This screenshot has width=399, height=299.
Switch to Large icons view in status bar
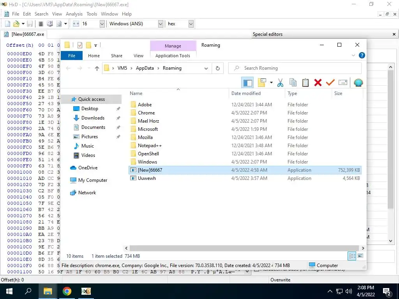click(360, 256)
